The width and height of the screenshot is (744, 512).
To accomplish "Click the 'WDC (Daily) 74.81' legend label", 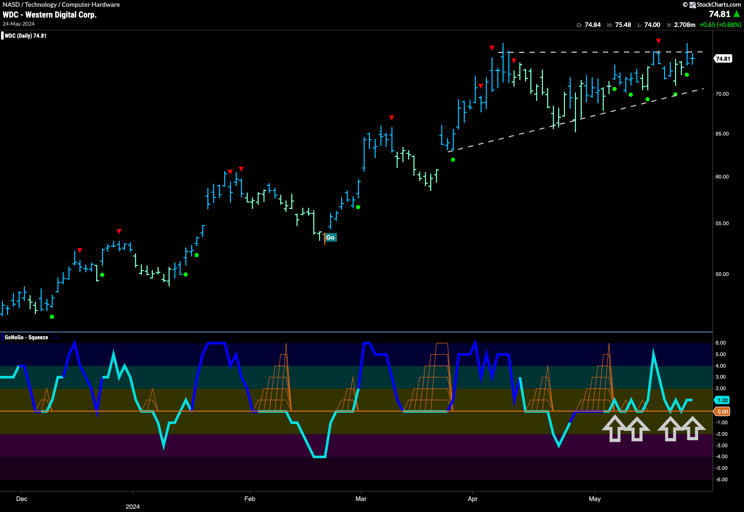I will 25,36.
